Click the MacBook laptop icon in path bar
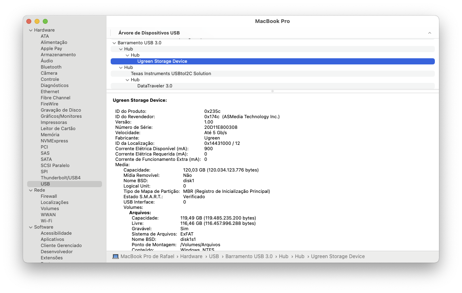 point(116,256)
